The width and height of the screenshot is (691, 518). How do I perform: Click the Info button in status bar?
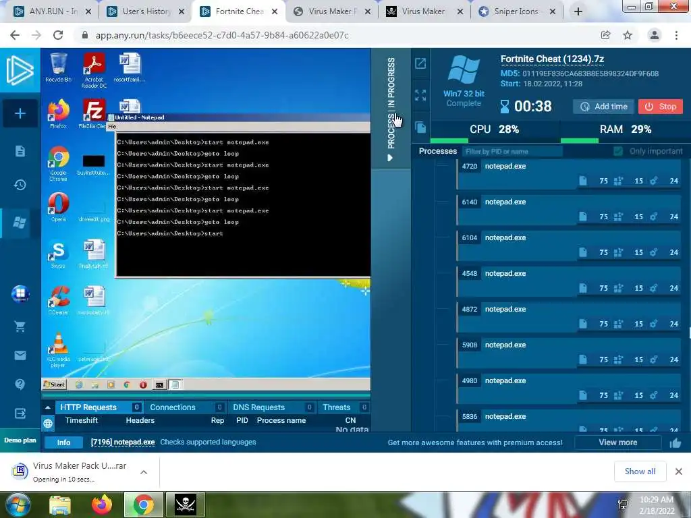coord(63,442)
